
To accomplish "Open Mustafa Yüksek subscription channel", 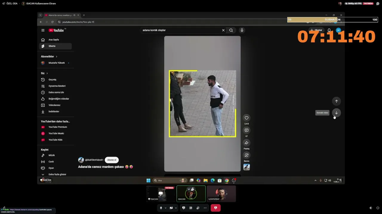I will click(x=55, y=63).
